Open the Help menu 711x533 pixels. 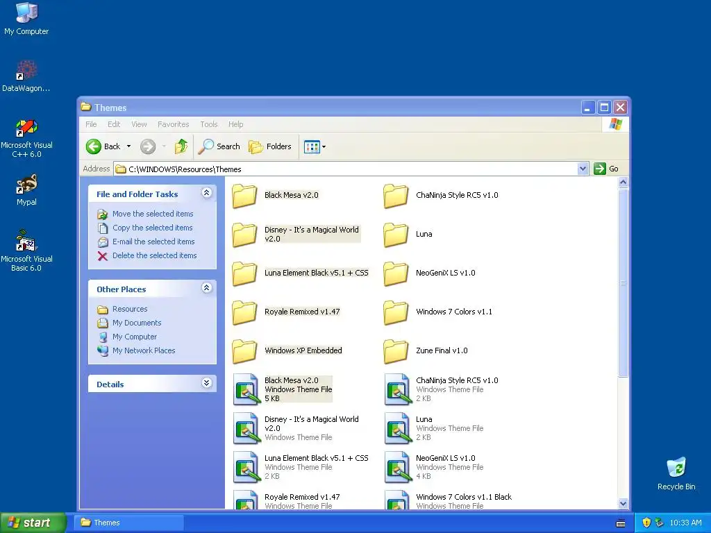(x=236, y=124)
